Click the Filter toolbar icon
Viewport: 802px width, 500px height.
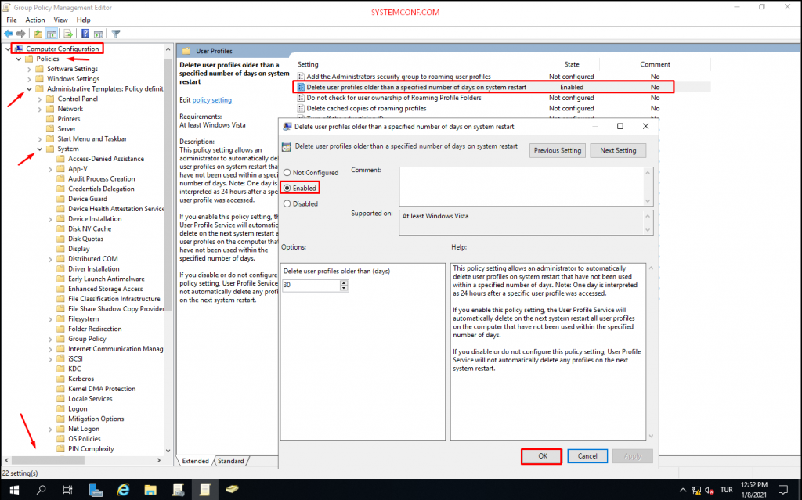[116, 34]
